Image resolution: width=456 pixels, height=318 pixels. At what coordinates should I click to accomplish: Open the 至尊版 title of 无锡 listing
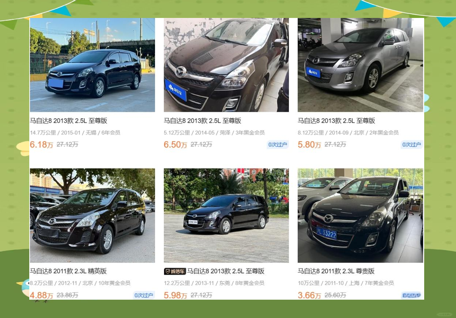click(x=68, y=121)
